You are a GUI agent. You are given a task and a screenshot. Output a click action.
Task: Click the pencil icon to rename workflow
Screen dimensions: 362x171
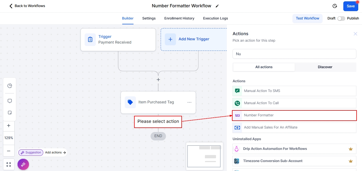click(217, 6)
